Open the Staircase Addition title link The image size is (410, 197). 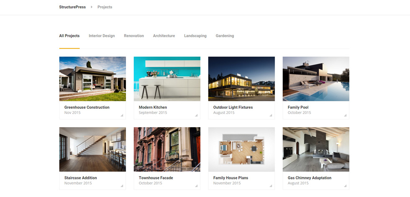pos(80,178)
